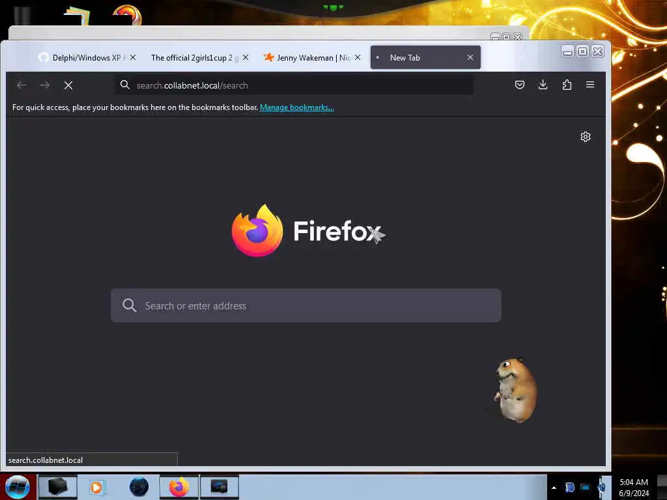The height and width of the screenshot is (500, 667).
Task: Go forward with the forward arrow
Action: point(45,85)
